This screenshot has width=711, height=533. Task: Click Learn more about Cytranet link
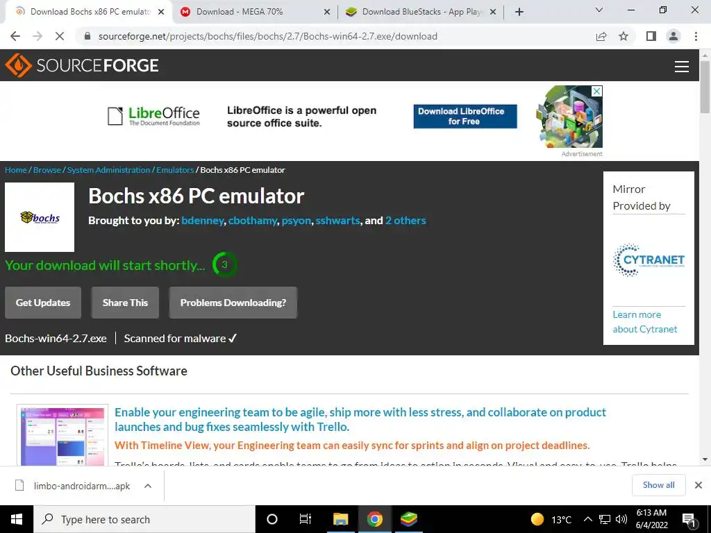click(x=645, y=322)
